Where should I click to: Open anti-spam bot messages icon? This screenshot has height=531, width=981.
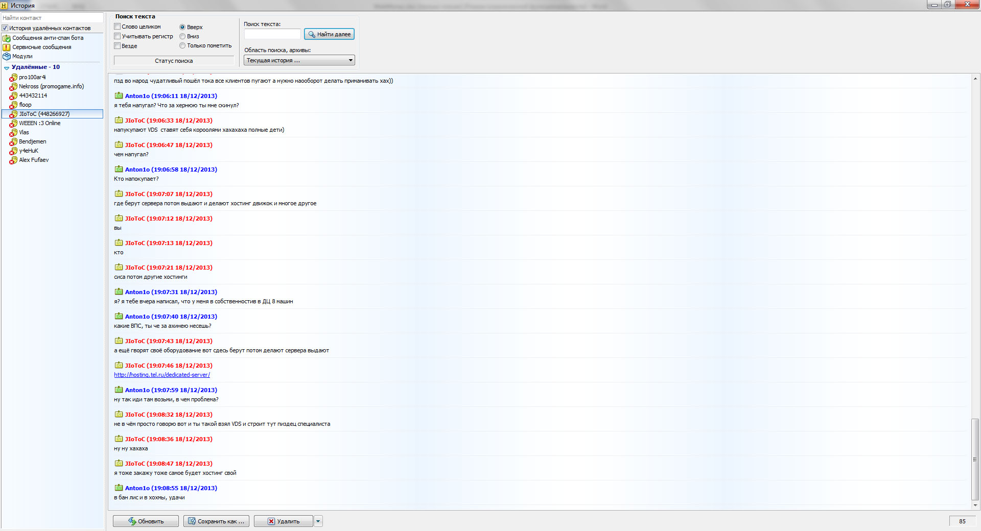tap(6, 38)
